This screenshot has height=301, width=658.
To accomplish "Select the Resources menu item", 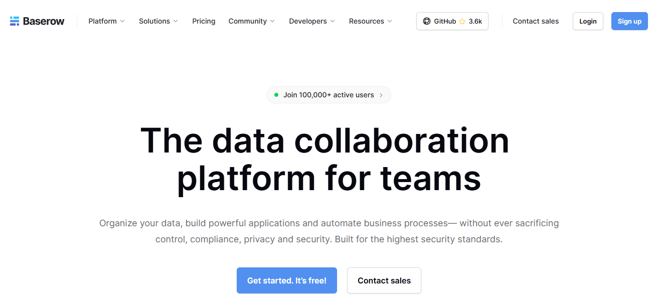I will 366,21.
